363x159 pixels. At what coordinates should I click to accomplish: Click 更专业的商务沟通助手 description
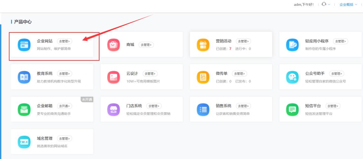[54, 114]
